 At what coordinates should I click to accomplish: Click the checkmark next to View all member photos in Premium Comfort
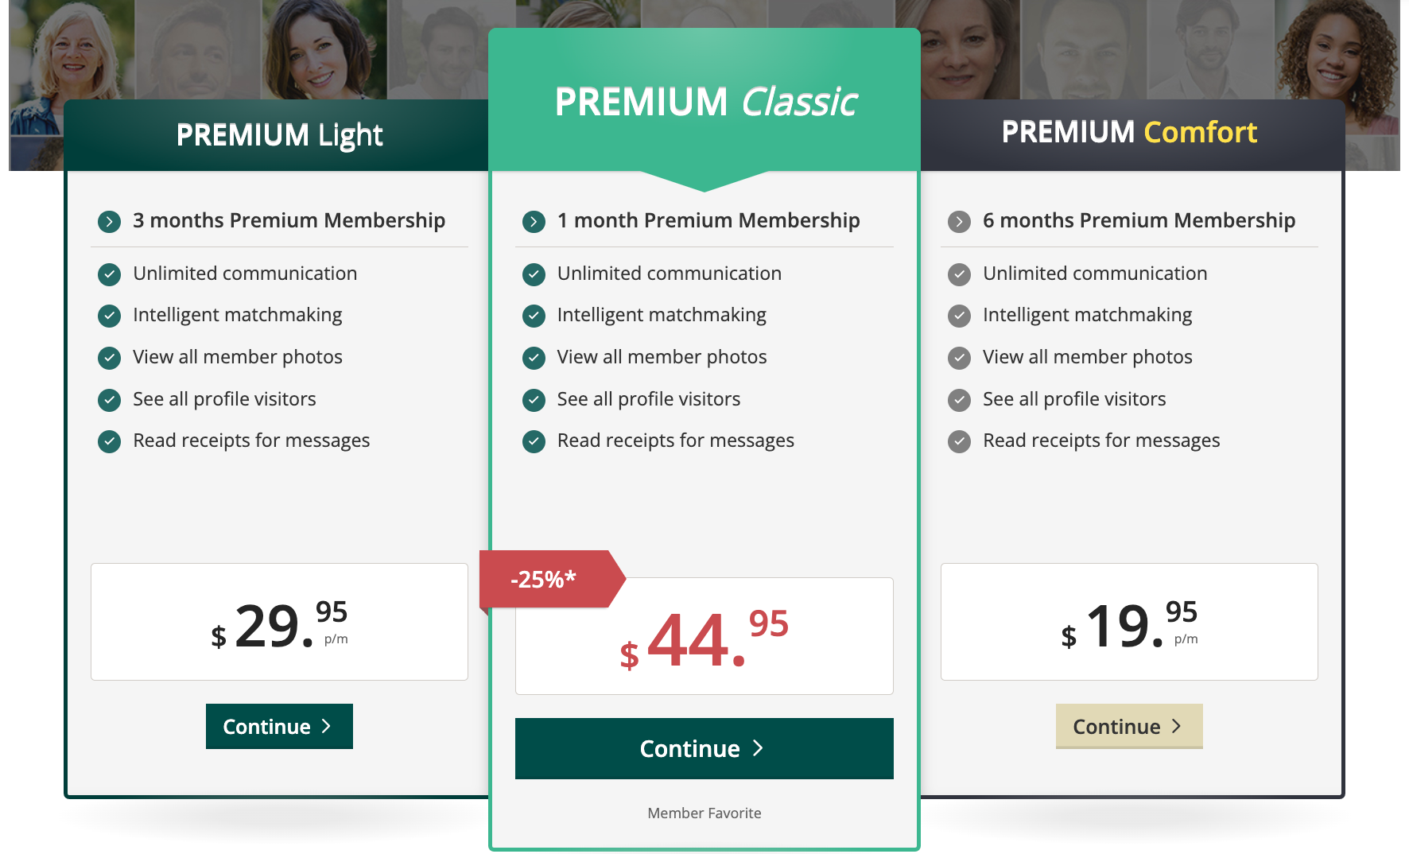[x=959, y=358]
